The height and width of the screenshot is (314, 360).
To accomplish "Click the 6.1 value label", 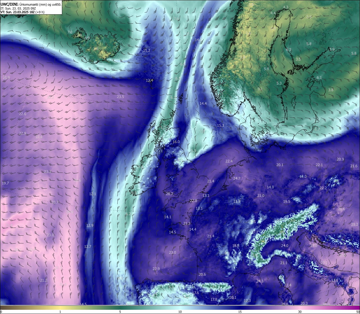I will pos(319,77).
